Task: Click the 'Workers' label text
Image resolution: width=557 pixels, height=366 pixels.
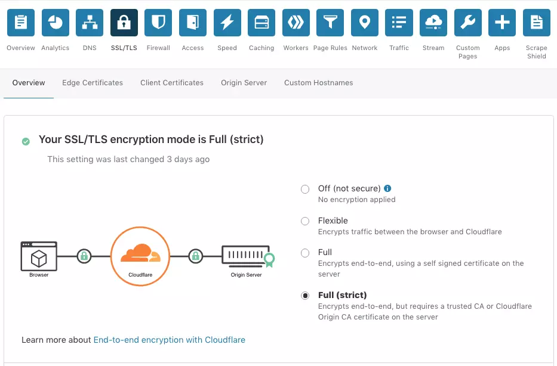Action: tap(296, 48)
